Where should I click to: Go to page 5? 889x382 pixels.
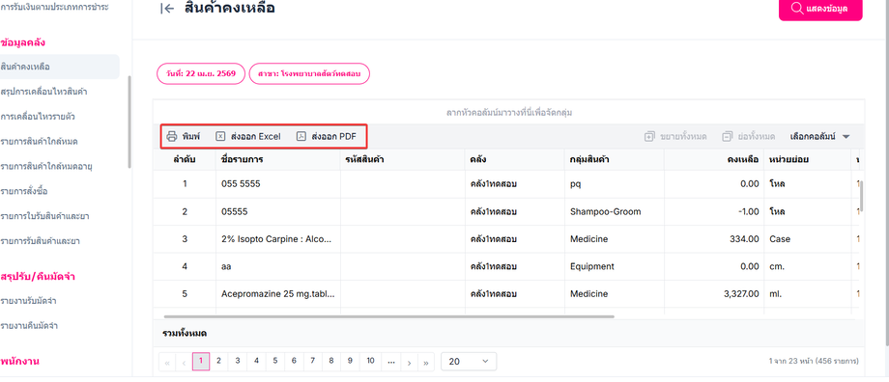(275, 361)
